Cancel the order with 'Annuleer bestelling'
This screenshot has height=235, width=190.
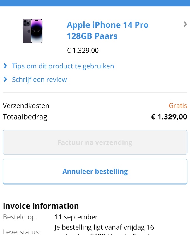[x=95, y=172]
